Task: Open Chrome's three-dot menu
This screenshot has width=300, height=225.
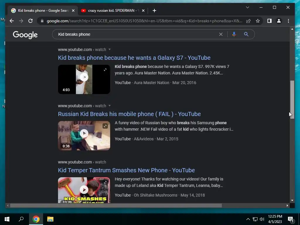Action: pos(288,21)
